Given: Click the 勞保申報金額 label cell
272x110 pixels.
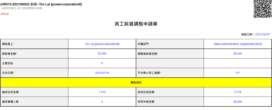Looking at the screenshot, I should (x=170, y=102).
